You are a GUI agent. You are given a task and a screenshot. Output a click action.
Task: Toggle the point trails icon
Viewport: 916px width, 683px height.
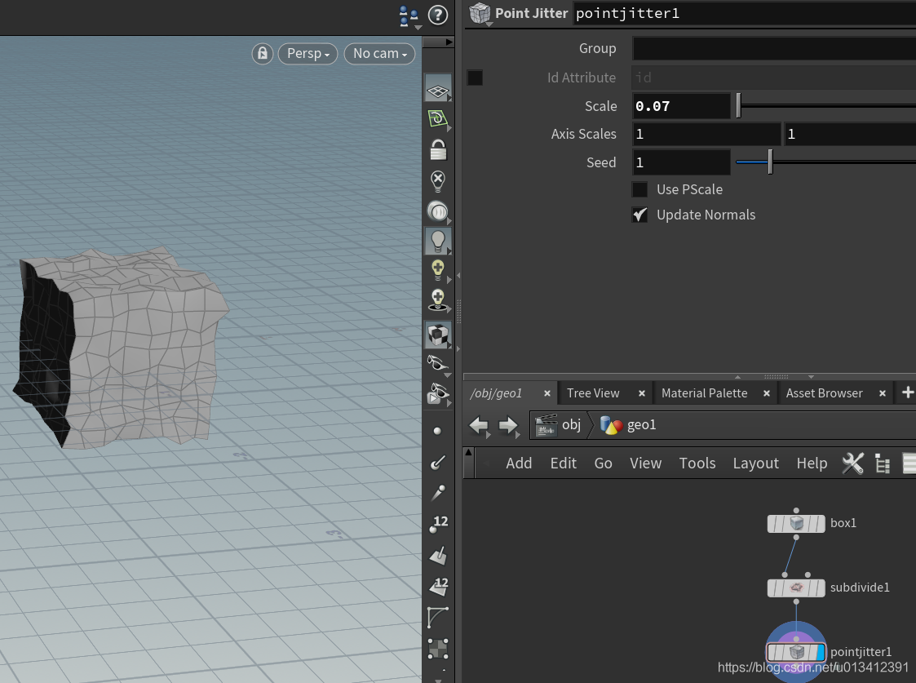(x=437, y=493)
